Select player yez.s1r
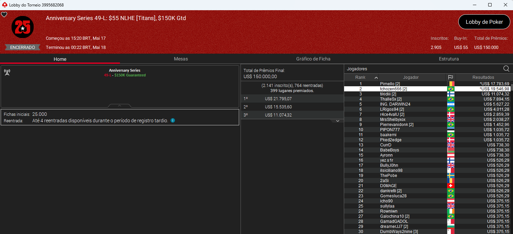This screenshot has height=234, width=513. (427, 160)
